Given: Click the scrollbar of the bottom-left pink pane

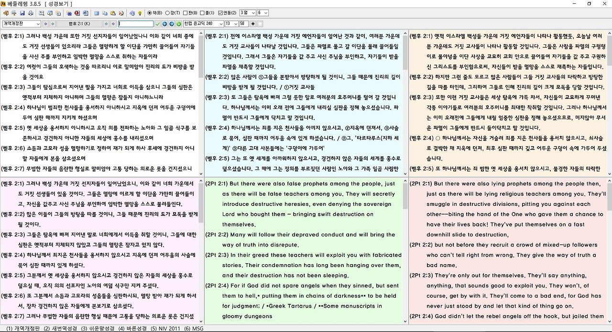Looking at the screenshot, I should pos(200,251).
